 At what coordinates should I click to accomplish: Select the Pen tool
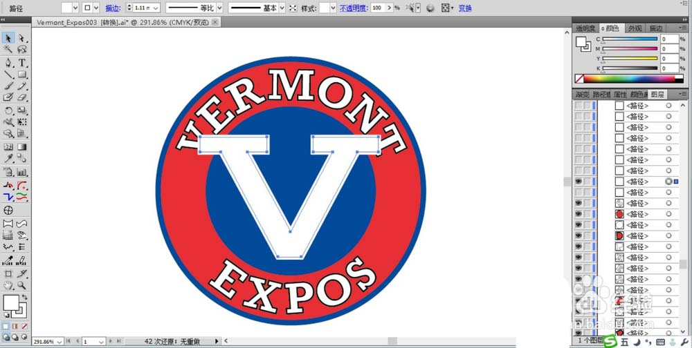(x=8, y=63)
